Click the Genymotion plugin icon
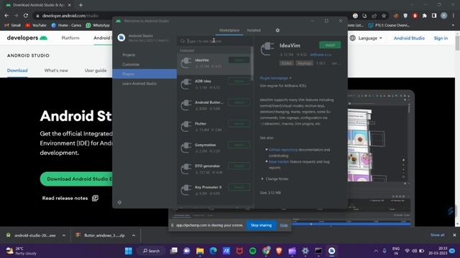Viewport: 460px width, 258px height. [x=186, y=148]
